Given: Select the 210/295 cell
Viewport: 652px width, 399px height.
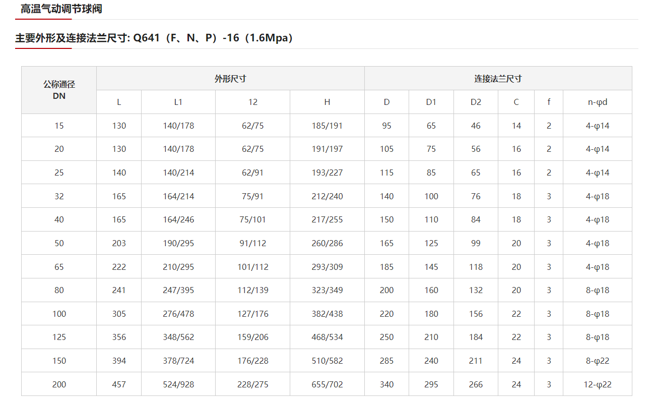Looking at the screenshot, I should pyautogui.click(x=178, y=267).
